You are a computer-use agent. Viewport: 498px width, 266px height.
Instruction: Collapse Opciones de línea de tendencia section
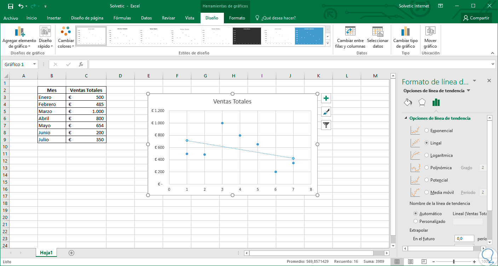405,118
